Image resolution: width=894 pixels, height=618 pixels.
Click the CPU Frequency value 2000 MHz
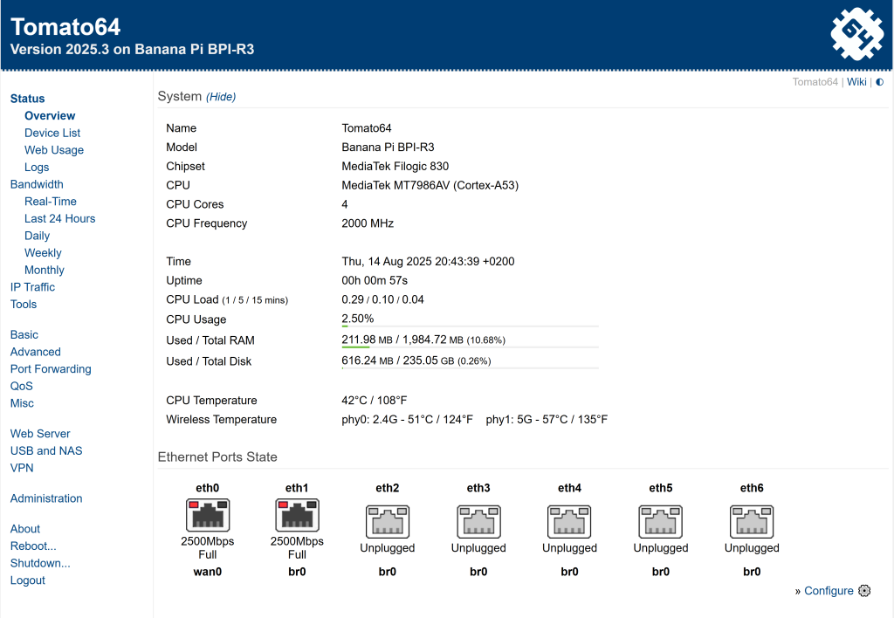[x=368, y=223]
